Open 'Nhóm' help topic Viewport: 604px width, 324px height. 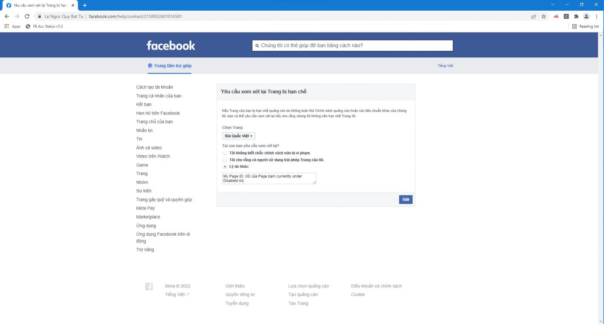(x=142, y=182)
